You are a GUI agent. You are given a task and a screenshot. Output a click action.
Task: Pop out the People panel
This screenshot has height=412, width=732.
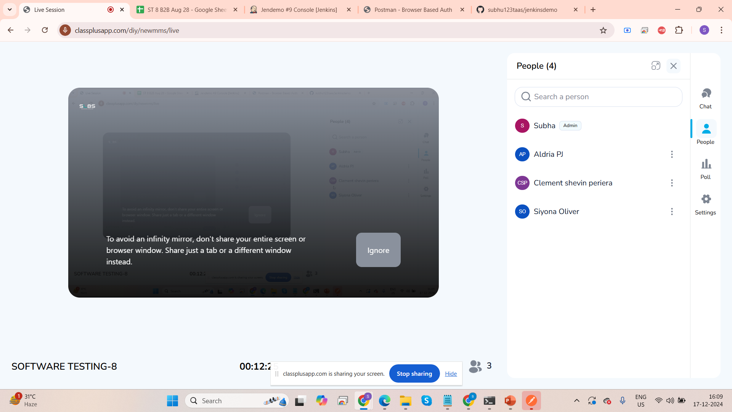pyautogui.click(x=656, y=66)
